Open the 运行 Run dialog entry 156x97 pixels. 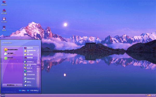[28, 85]
